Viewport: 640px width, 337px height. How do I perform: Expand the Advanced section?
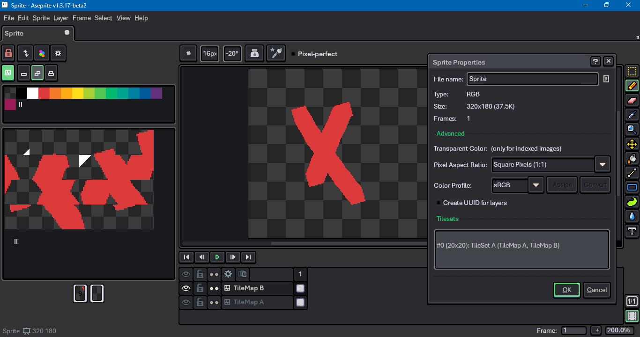450,133
